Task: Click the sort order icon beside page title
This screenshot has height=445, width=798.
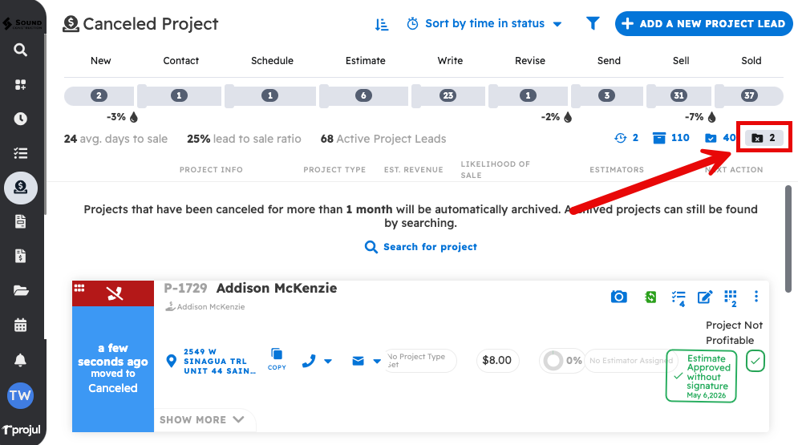Action: [382, 24]
